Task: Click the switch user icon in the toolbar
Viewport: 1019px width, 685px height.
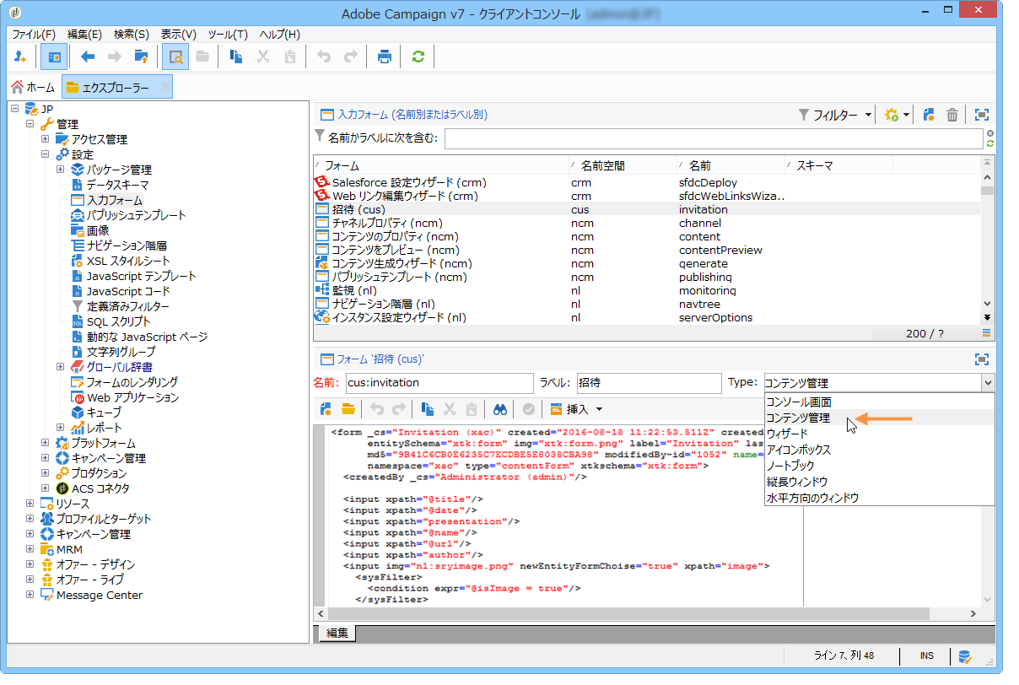Action: (x=20, y=57)
